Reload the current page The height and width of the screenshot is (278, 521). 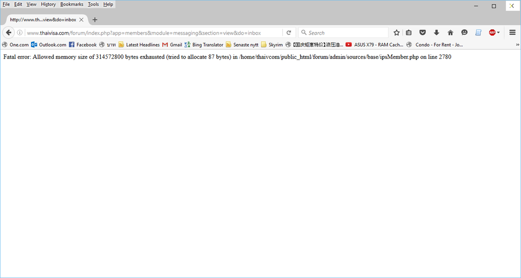tap(289, 33)
